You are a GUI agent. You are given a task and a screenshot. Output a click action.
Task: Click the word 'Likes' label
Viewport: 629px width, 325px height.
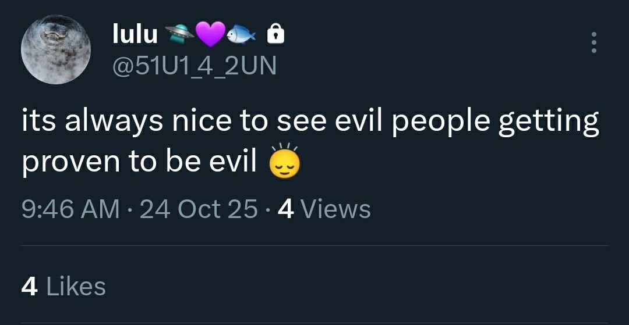coord(76,287)
